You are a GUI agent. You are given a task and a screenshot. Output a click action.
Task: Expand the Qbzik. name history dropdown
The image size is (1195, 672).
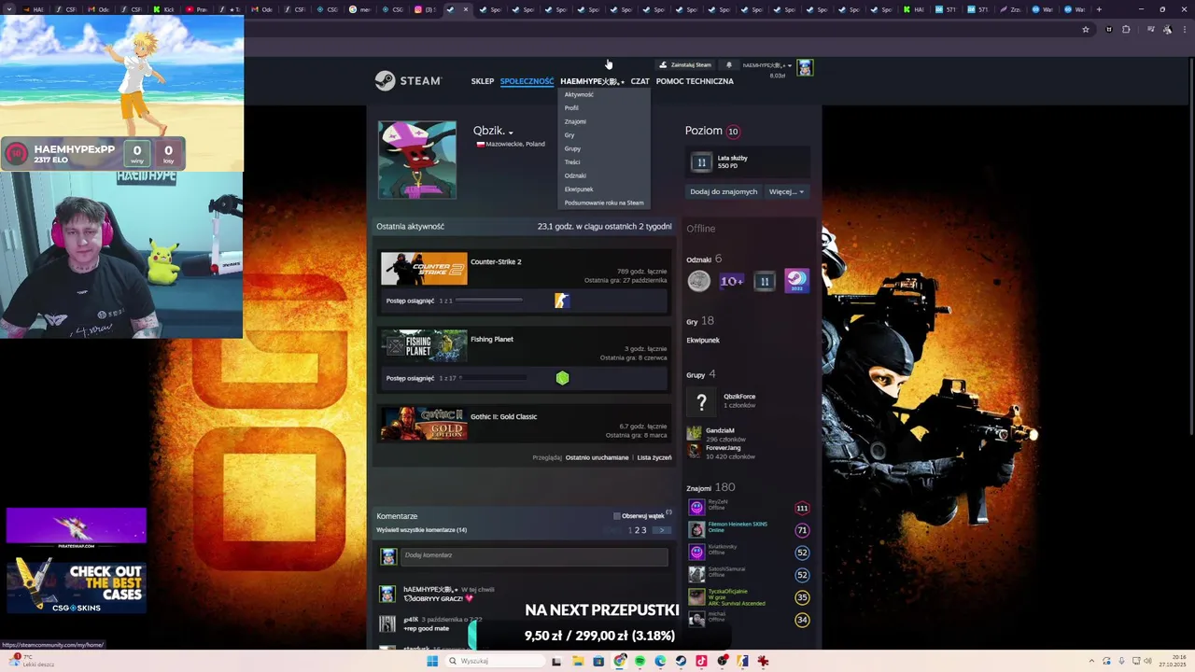pos(511,133)
